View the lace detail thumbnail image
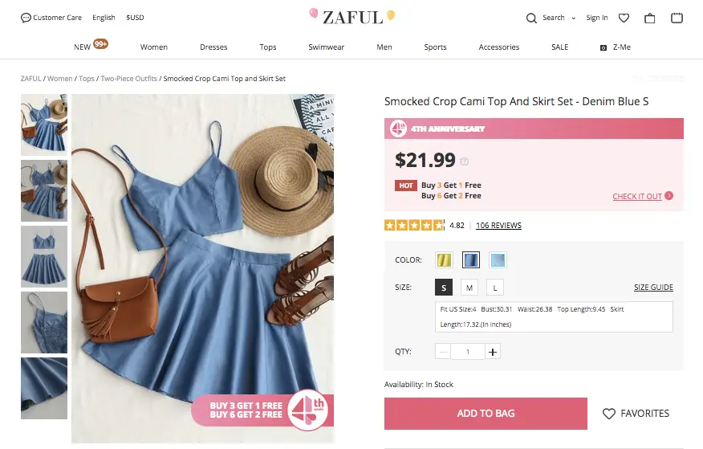This screenshot has height=449, width=703. click(x=44, y=322)
